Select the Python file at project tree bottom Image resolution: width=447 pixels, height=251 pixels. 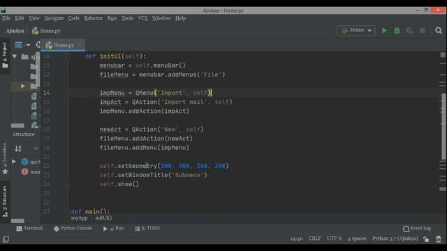point(34,125)
